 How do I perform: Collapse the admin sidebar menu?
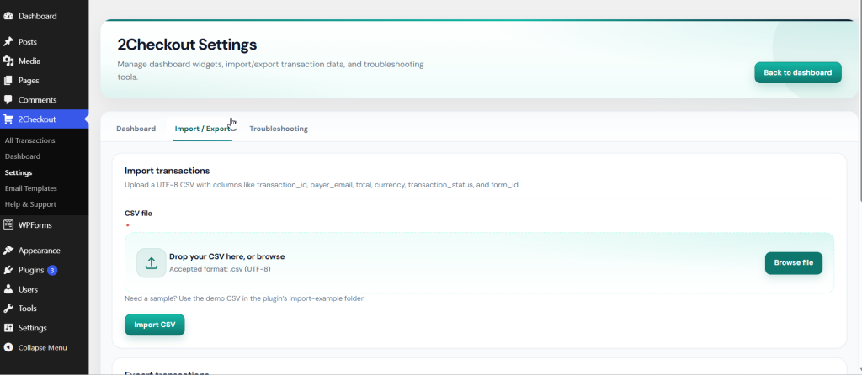(x=44, y=347)
